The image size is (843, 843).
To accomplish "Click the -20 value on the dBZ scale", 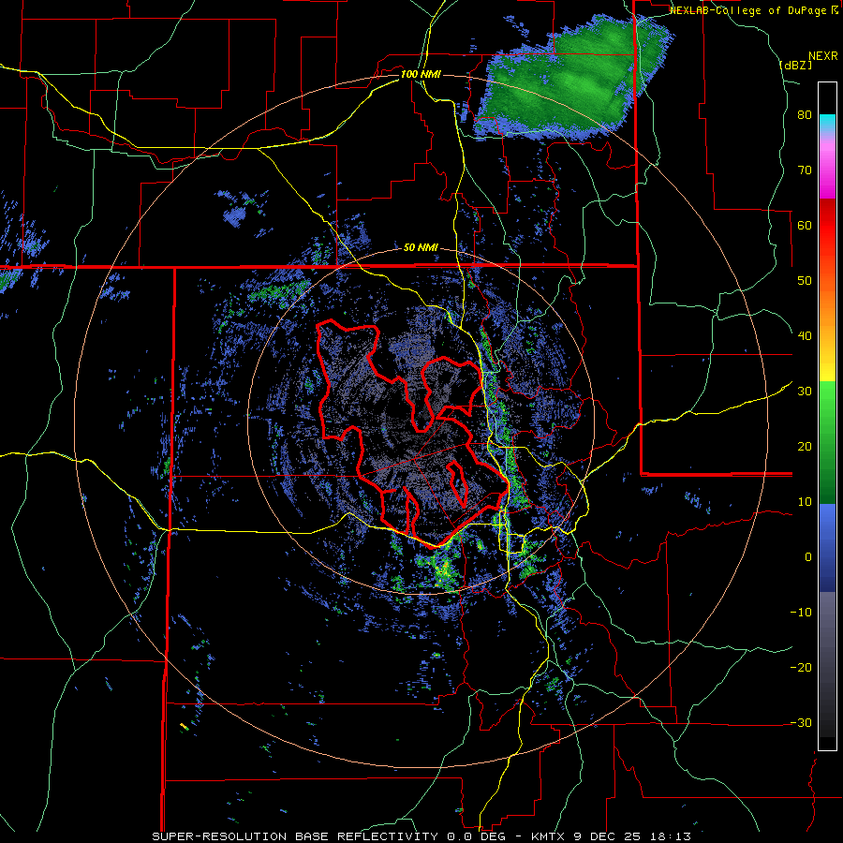I will pyautogui.click(x=801, y=667).
